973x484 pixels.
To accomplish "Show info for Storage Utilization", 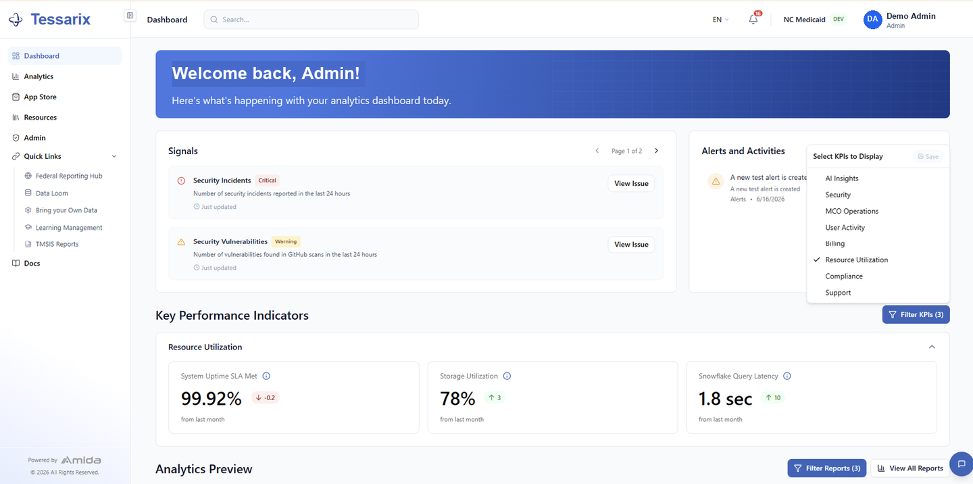I will 507,376.
